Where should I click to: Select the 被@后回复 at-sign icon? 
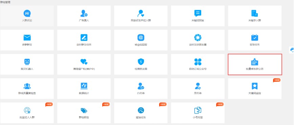click(141, 37)
